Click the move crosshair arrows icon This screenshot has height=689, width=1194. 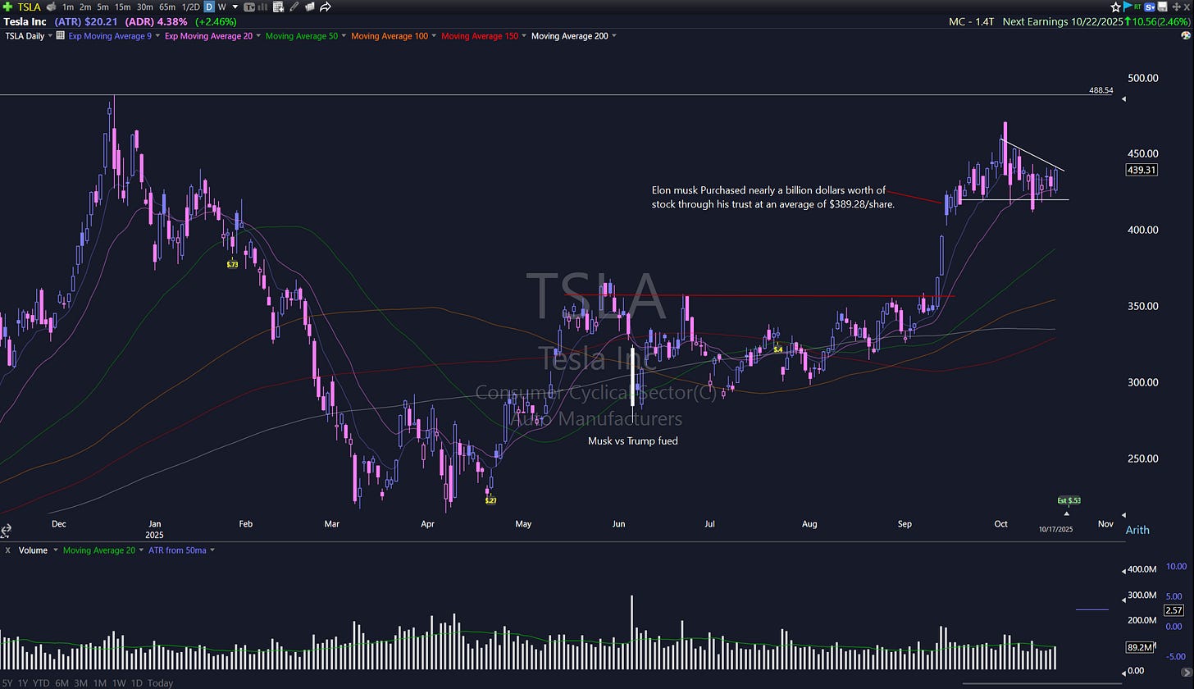coord(1176,7)
